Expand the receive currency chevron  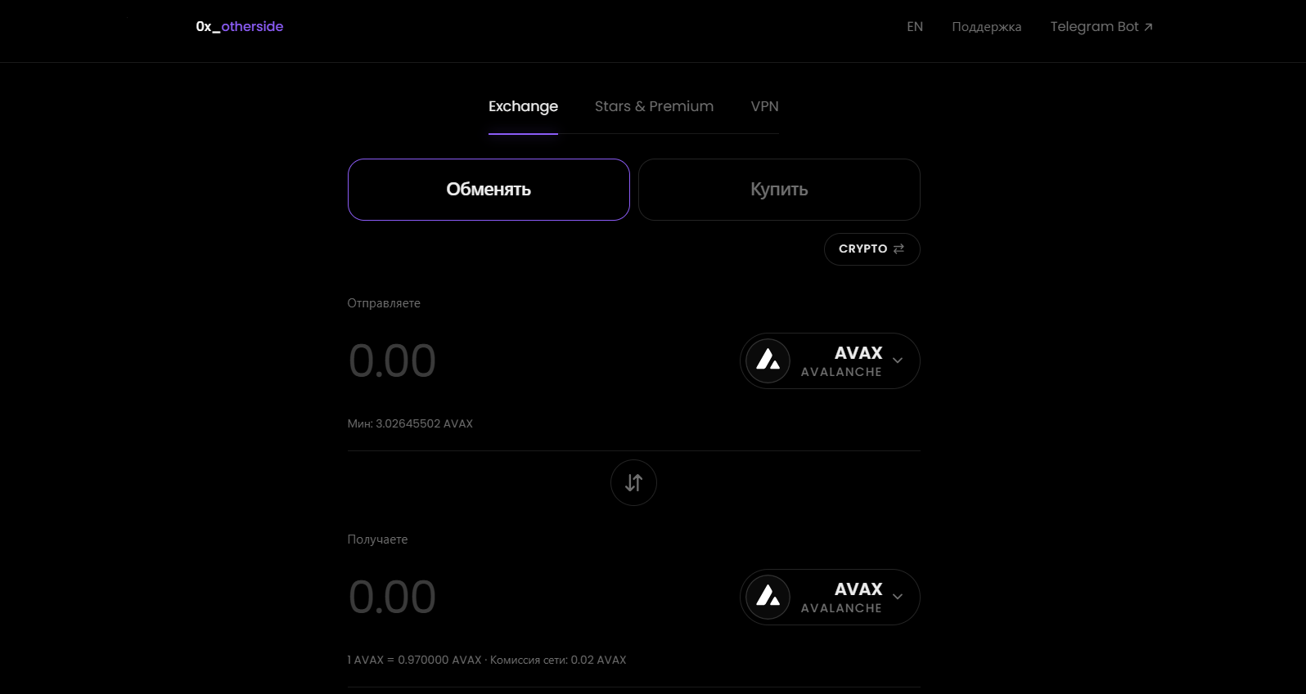(x=898, y=597)
